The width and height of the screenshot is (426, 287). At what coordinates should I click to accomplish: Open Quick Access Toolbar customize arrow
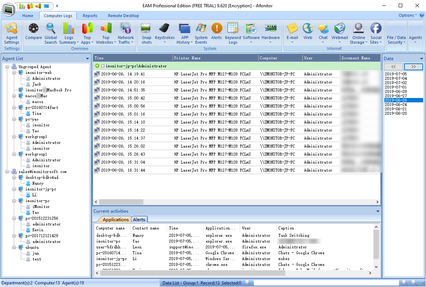(x=57, y=6)
